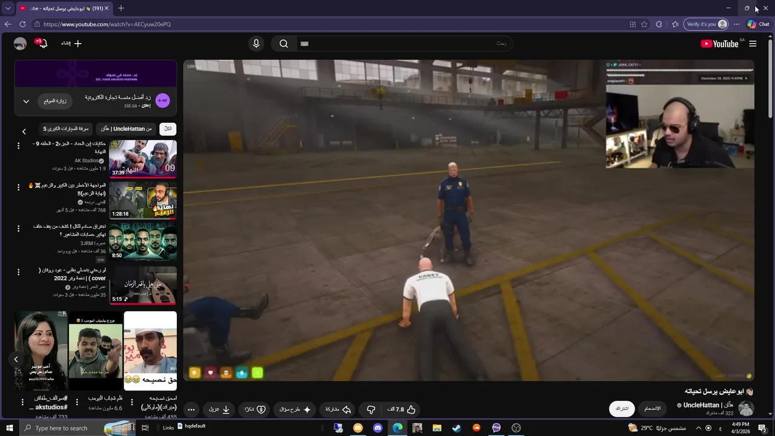The height and width of the screenshot is (436, 775).
Task: Open the zid.sa ad title link
Action: pyautogui.click(x=117, y=97)
